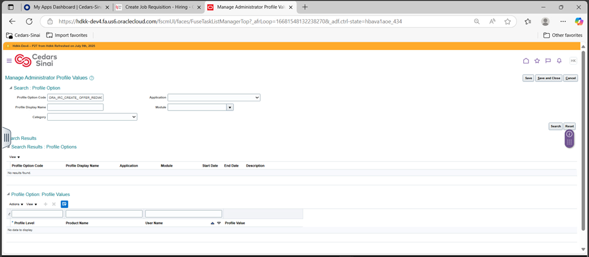This screenshot has width=589, height=257.
Task: Click Profile Level filter field
Action: [37, 214]
